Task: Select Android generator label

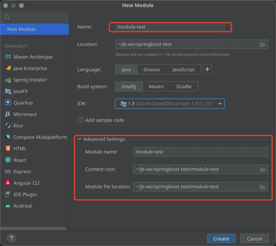Action: (23, 206)
